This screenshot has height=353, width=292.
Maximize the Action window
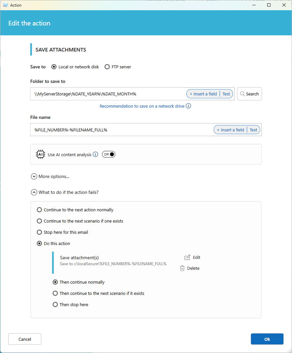click(269, 5)
